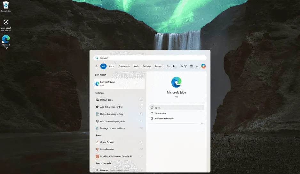Switch to the Apps filter tab
Screen dimensions: 300x174
coord(112,66)
